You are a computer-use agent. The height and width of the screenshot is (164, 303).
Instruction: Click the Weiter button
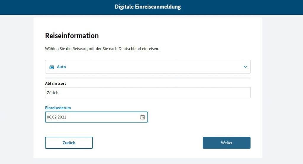click(x=226, y=143)
